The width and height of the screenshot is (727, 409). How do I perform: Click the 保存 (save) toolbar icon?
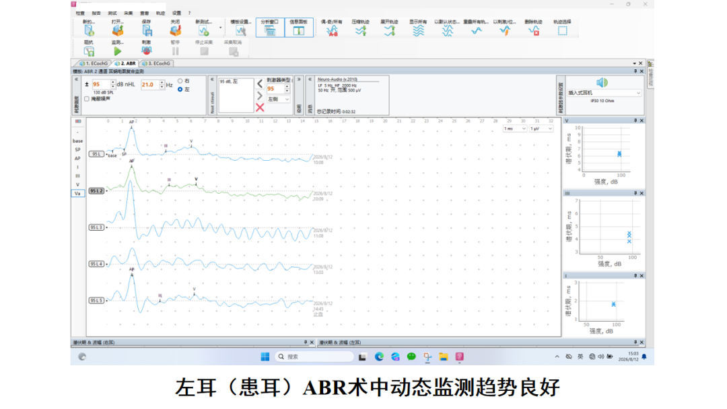[x=147, y=30]
